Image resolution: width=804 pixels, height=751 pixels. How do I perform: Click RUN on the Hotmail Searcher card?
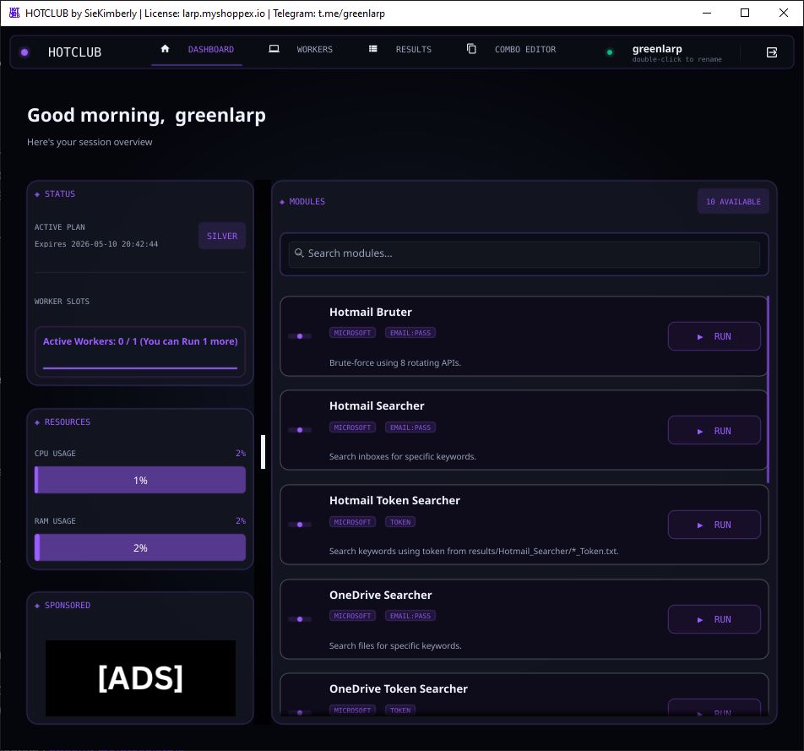[x=714, y=430]
